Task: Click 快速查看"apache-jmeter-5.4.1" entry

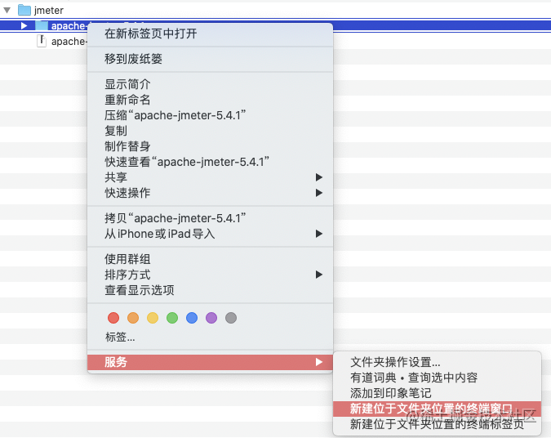Action: coord(210,162)
